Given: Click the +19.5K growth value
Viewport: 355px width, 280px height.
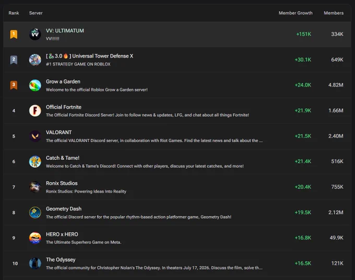Looking at the screenshot, I should (x=303, y=213).
